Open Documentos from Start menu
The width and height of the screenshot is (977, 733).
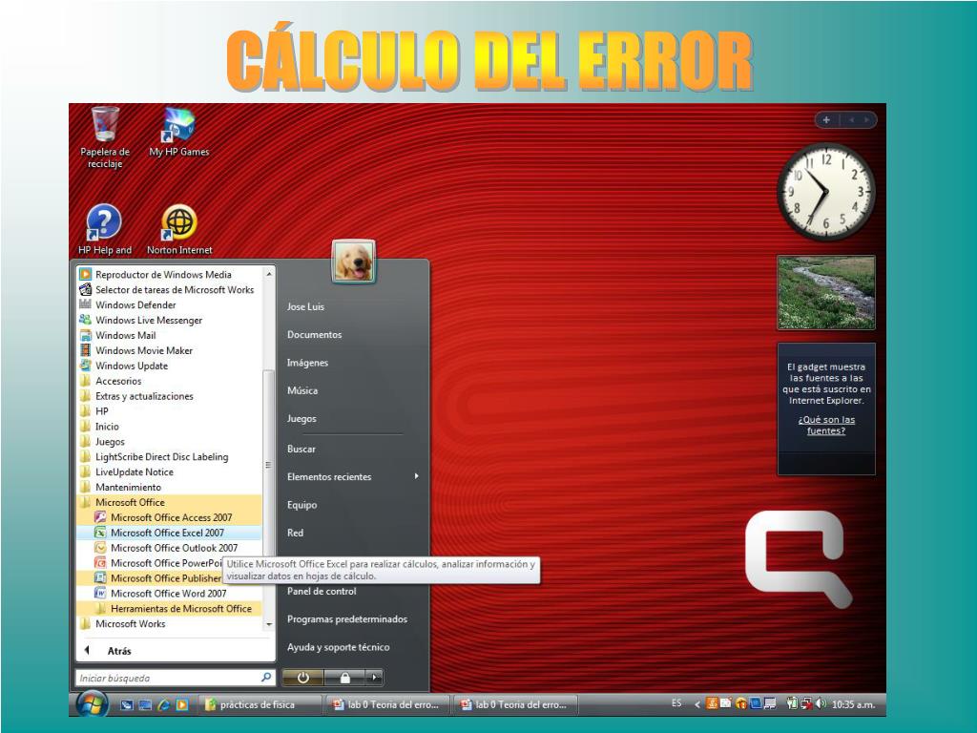314,335
